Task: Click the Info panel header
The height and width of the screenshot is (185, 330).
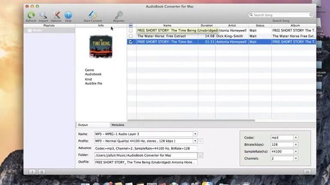Action: [101, 25]
